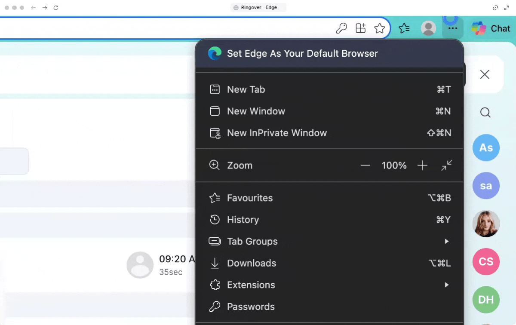Select the CS contact avatar
The width and height of the screenshot is (516, 325).
point(486,261)
